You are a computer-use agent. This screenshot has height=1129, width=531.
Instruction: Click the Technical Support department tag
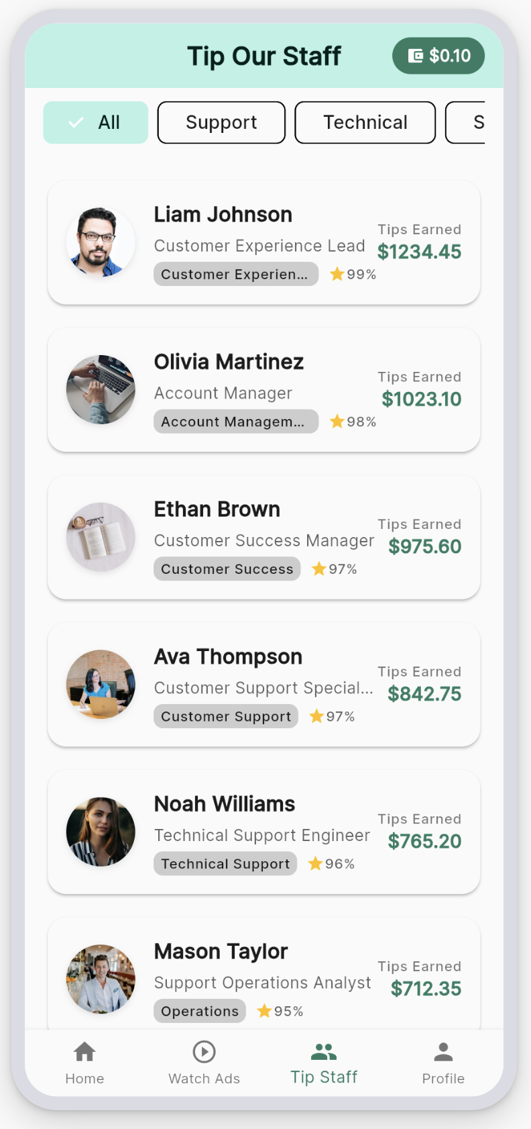point(225,864)
